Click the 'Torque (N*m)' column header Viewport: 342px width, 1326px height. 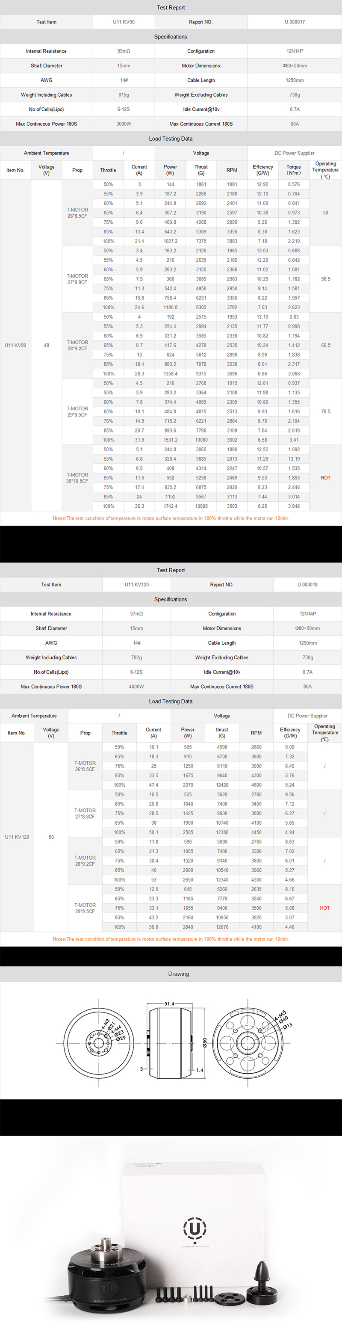(294, 170)
